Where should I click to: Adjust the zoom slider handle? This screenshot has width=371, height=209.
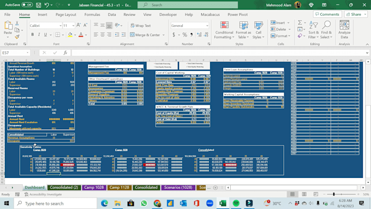333,194
